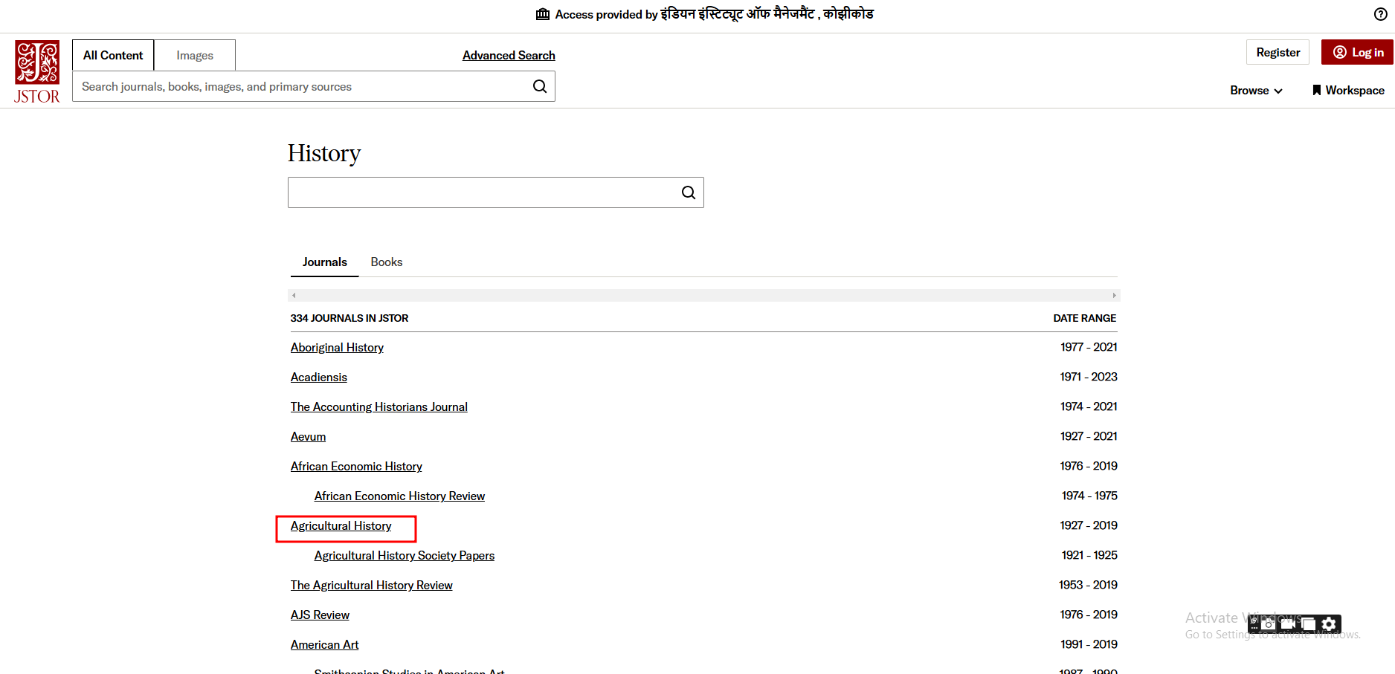
Task: Open the Workspace bookmark link
Action: [1348, 90]
